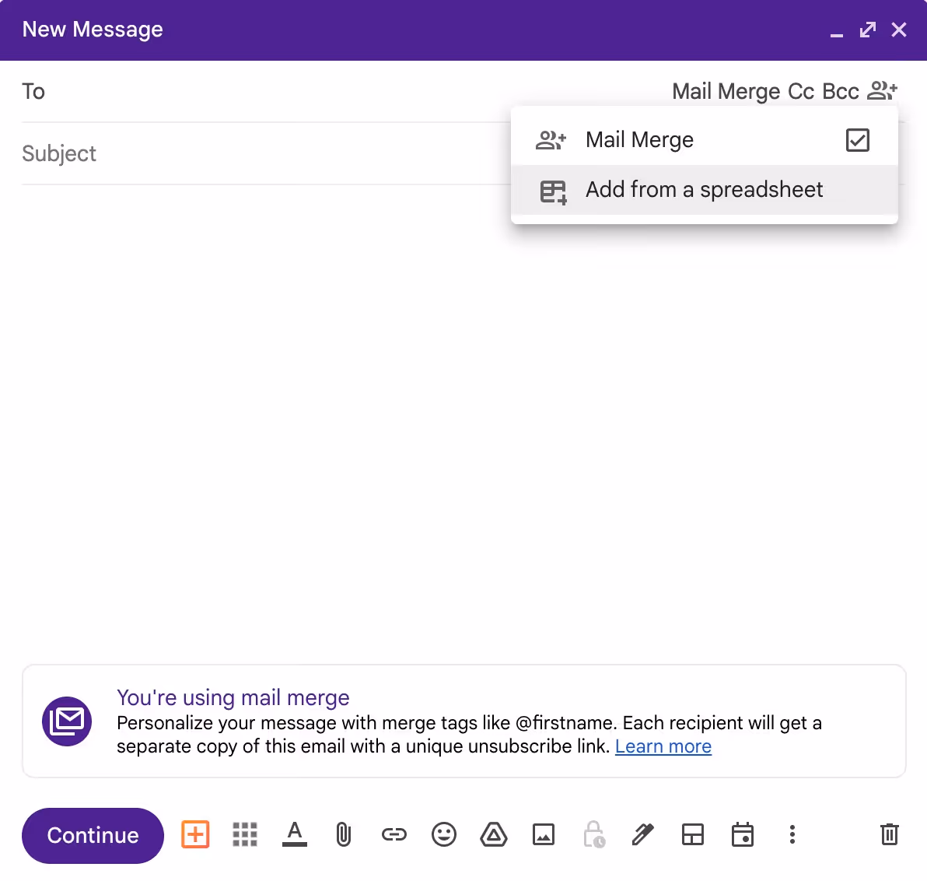Click the orange plus template icon

(x=195, y=835)
